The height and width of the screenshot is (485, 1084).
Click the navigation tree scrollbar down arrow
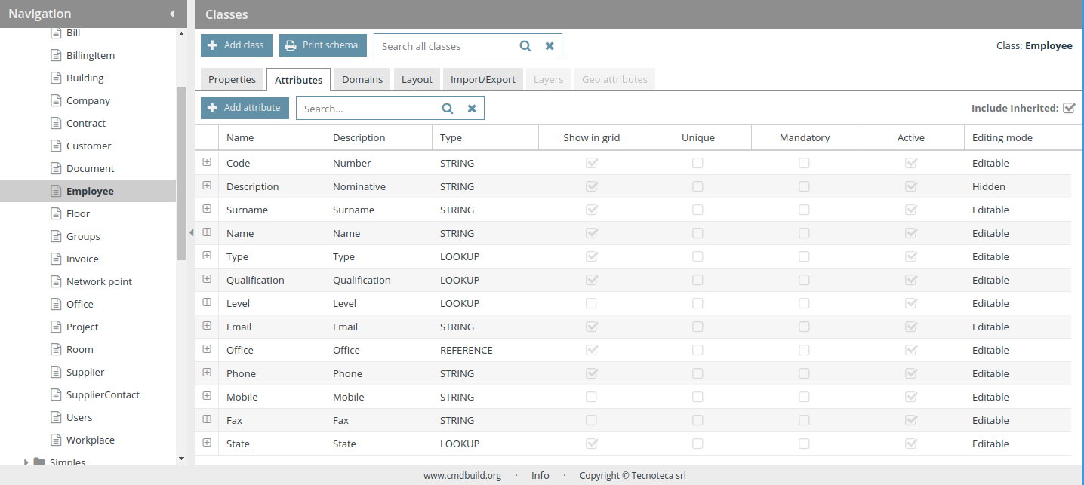181,458
